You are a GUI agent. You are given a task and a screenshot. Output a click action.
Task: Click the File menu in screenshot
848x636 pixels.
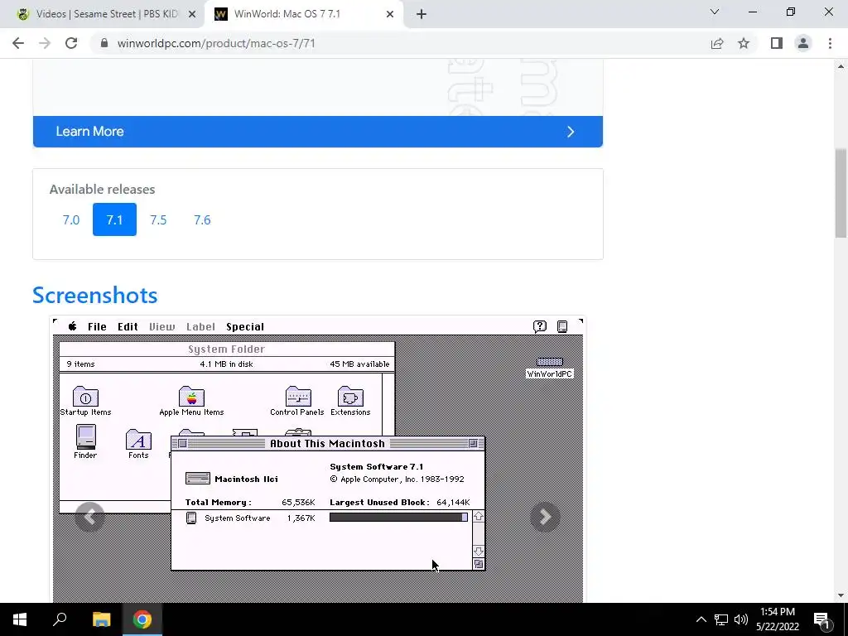pos(98,326)
